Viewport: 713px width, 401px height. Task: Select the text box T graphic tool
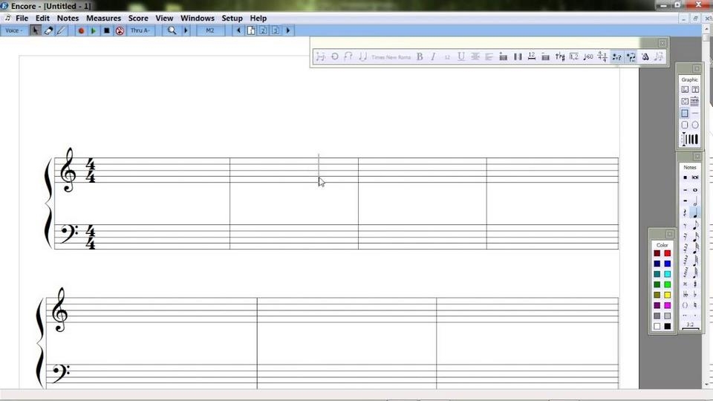695,90
